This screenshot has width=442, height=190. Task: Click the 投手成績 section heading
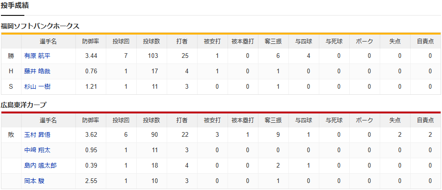click(x=16, y=6)
